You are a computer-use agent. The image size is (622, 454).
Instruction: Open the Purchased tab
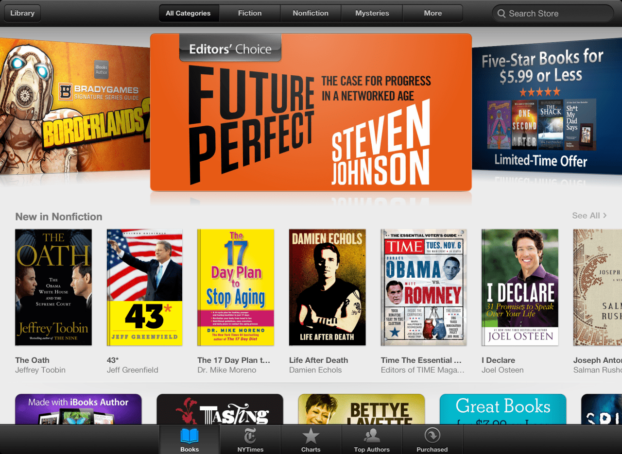click(x=432, y=439)
